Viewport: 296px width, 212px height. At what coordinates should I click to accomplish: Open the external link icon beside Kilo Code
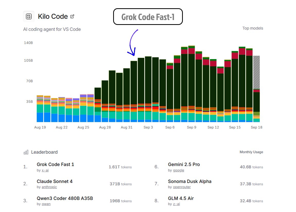(x=72, y=17)
